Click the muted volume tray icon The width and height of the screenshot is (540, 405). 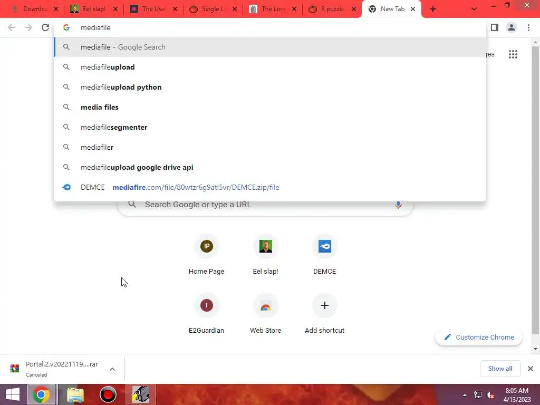490,395
